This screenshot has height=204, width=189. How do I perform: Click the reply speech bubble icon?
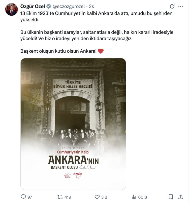pos(23,197)
